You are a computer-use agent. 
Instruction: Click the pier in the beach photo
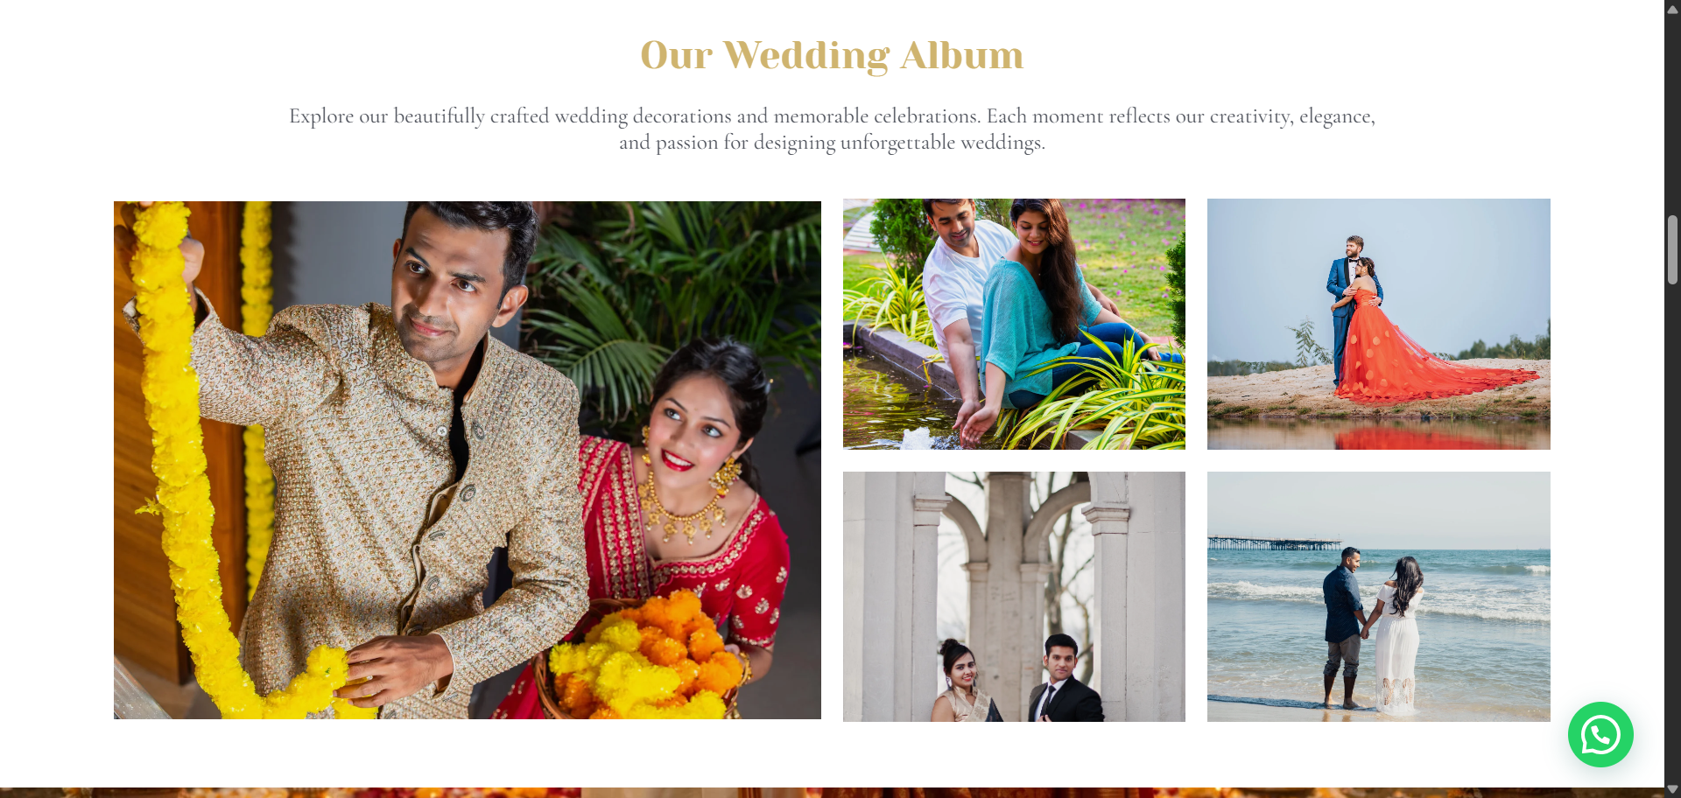tap(1274, 543)
